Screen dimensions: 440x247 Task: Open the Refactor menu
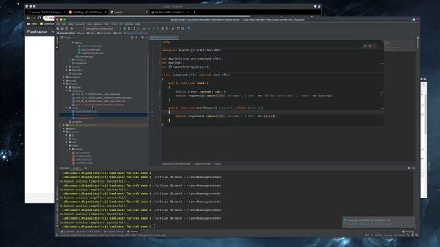tap(98, 24)
